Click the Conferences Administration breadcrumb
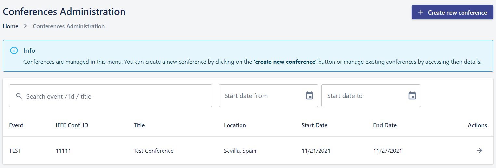 69,26
